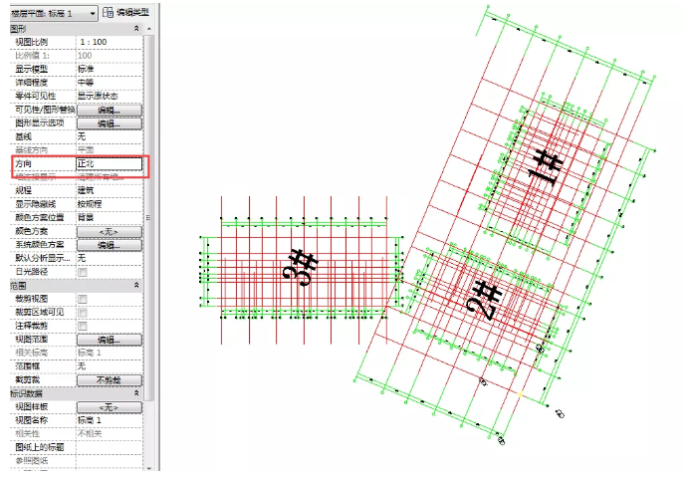
Task: Click 编辑 button for 系统颜色方案
Action: pos(110,245)
